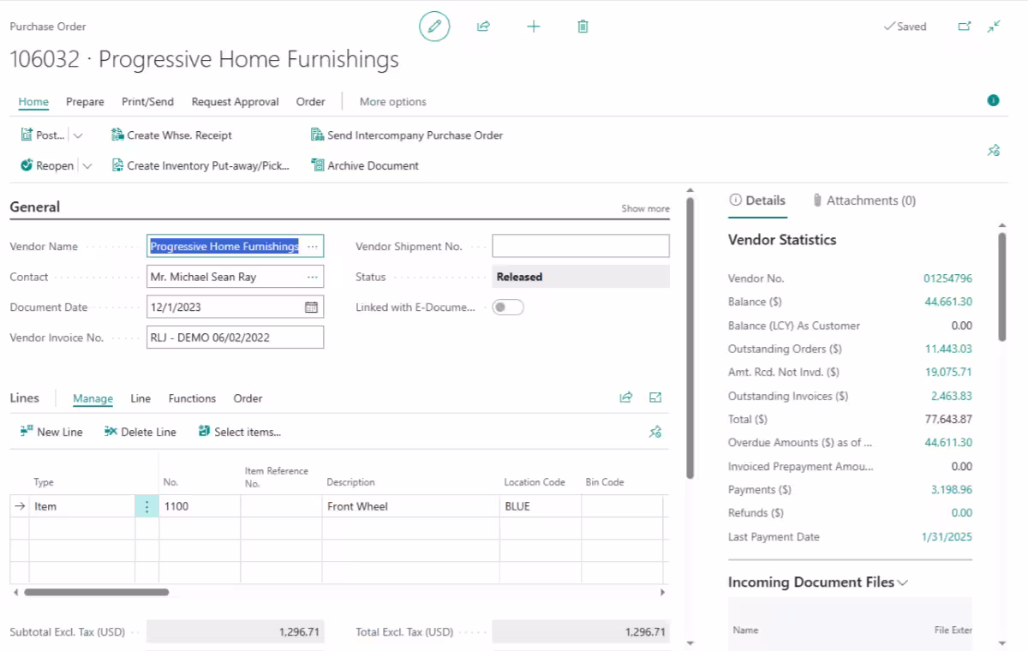Open the Request Approval tab
Viewport: 1028px width, 651px height.
pos(236,101)
